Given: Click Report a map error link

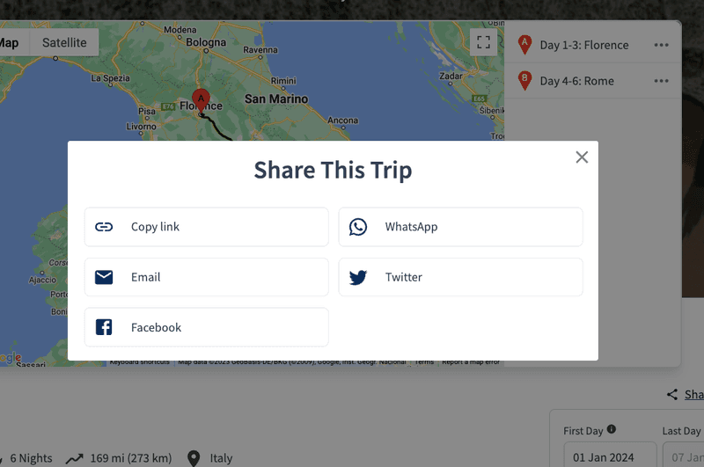Looking at the screenshot, I should coord(471,362).
